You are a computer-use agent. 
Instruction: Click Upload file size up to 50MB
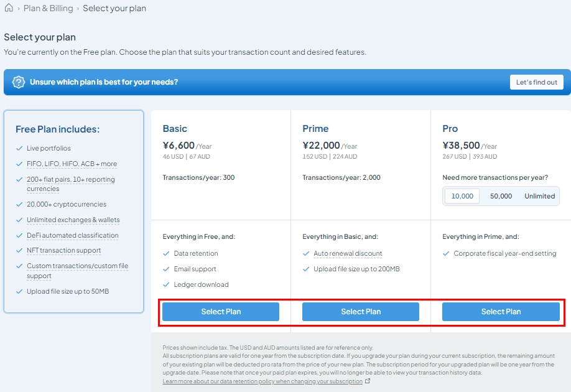pos(68,291)
